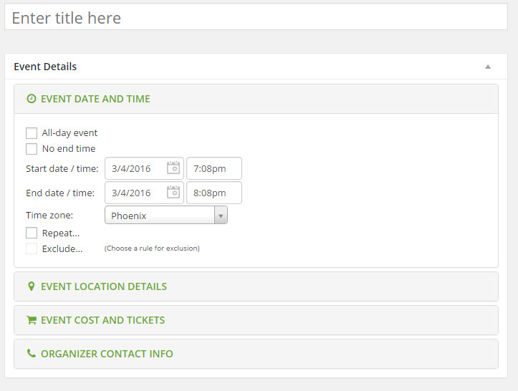Tick the No end time checkbox
518x391 pixels.
[x=32, y=149]
